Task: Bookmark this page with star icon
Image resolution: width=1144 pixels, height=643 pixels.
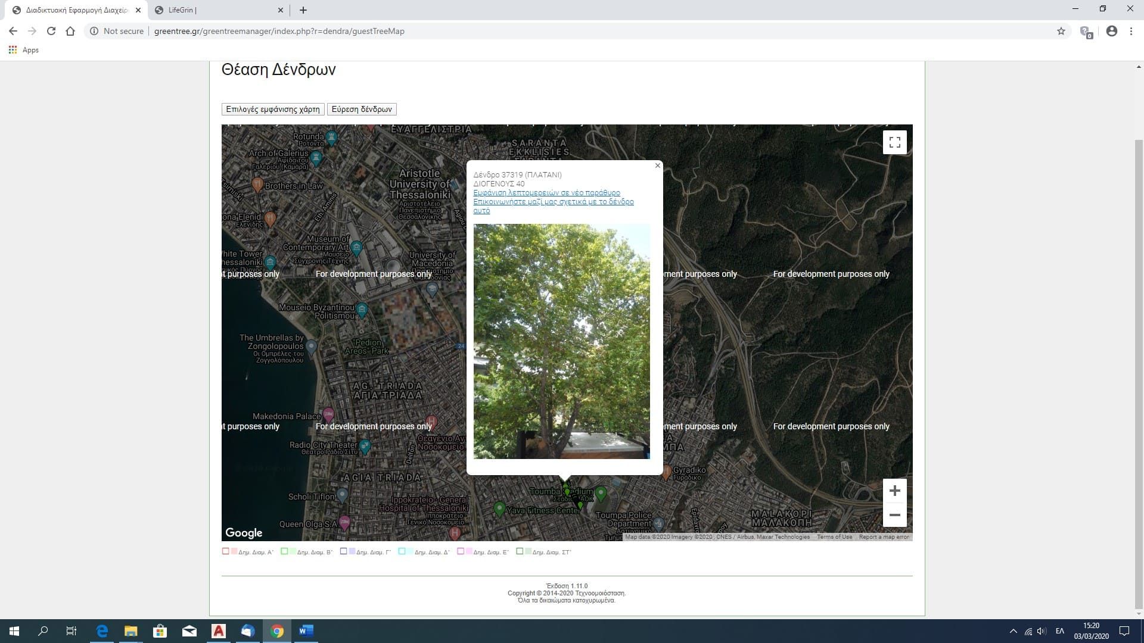Action: [x=1061, y=31]
